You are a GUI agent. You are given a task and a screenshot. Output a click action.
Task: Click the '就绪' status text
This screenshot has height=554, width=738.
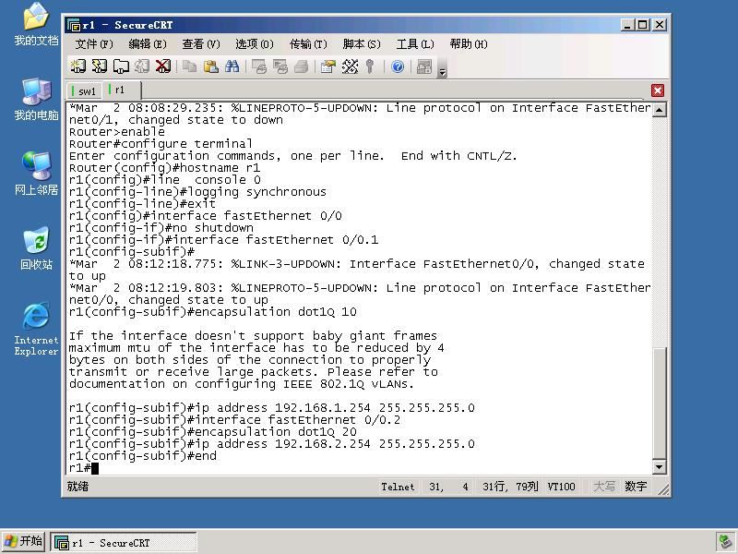78,487
